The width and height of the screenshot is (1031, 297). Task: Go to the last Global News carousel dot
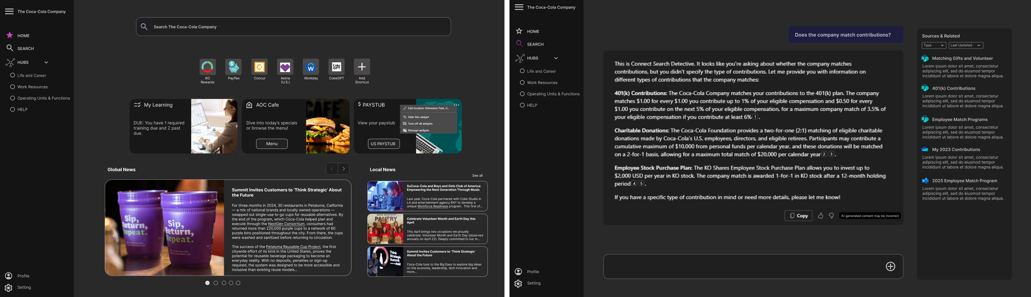238,283
